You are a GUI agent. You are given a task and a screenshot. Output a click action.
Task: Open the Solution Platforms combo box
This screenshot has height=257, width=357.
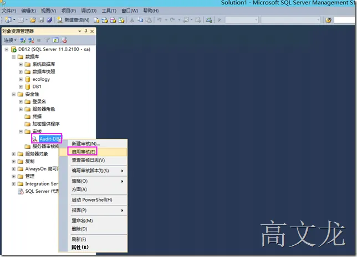[x=290, y=20]
